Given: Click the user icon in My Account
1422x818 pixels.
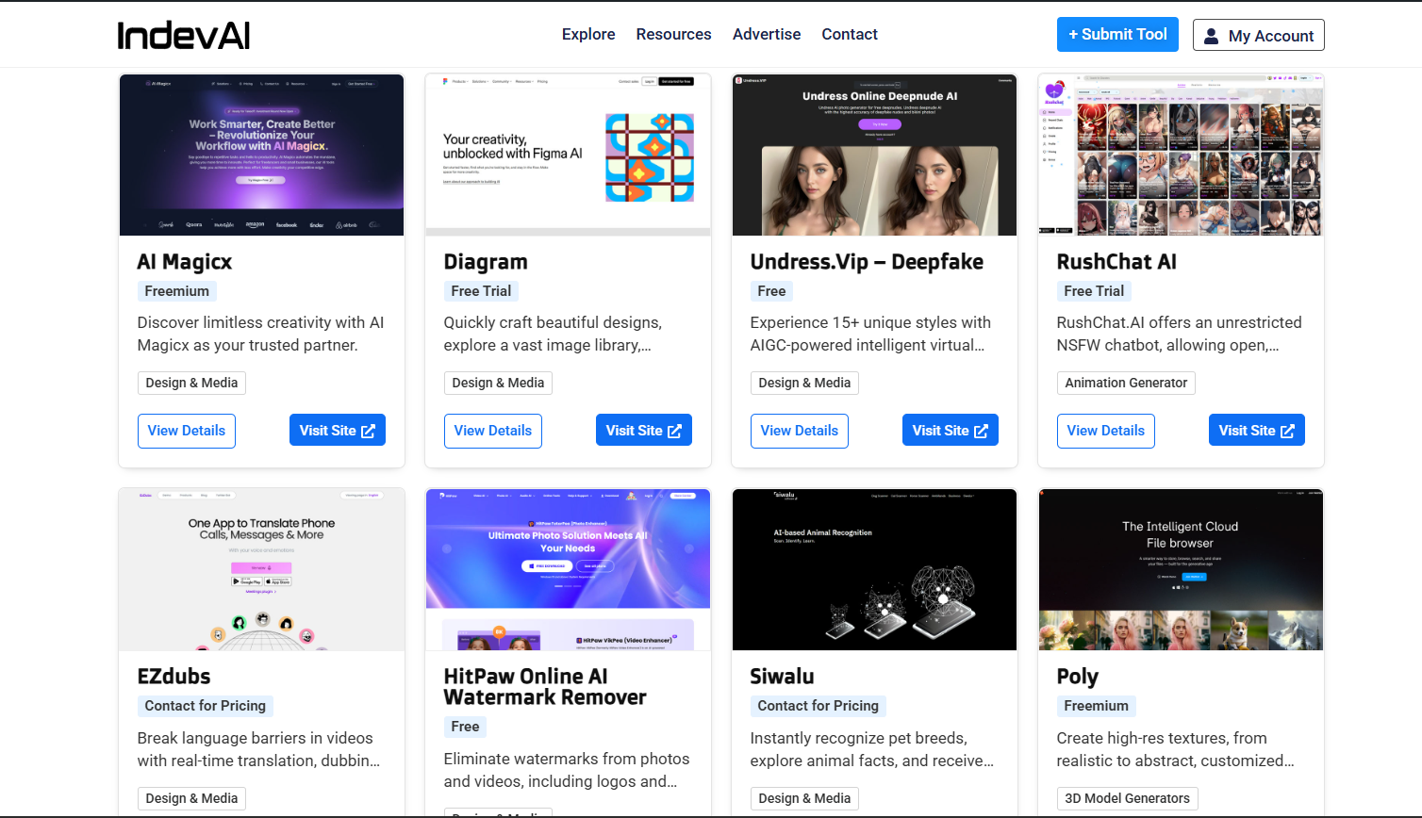Looking at the screenshot, I should [x=1212, y=36].
